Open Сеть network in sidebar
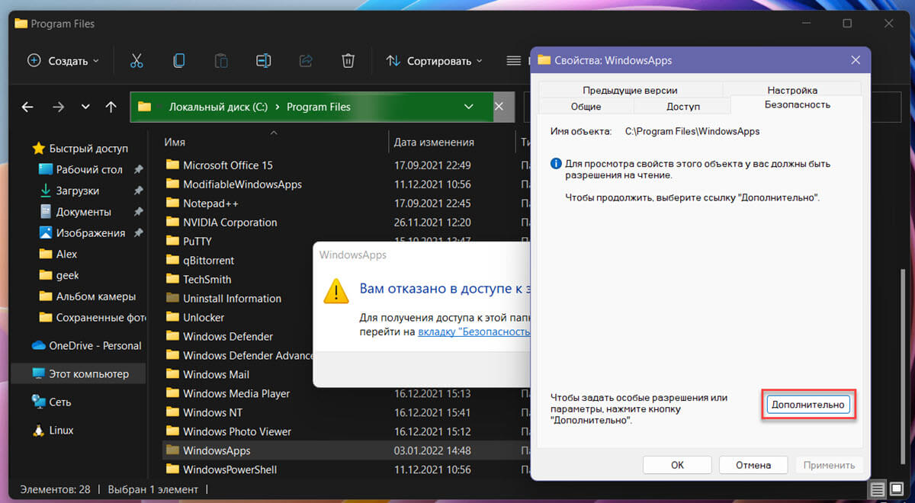Image resolution: width=915 pixels, height=503 pixels. coord(51,402)
